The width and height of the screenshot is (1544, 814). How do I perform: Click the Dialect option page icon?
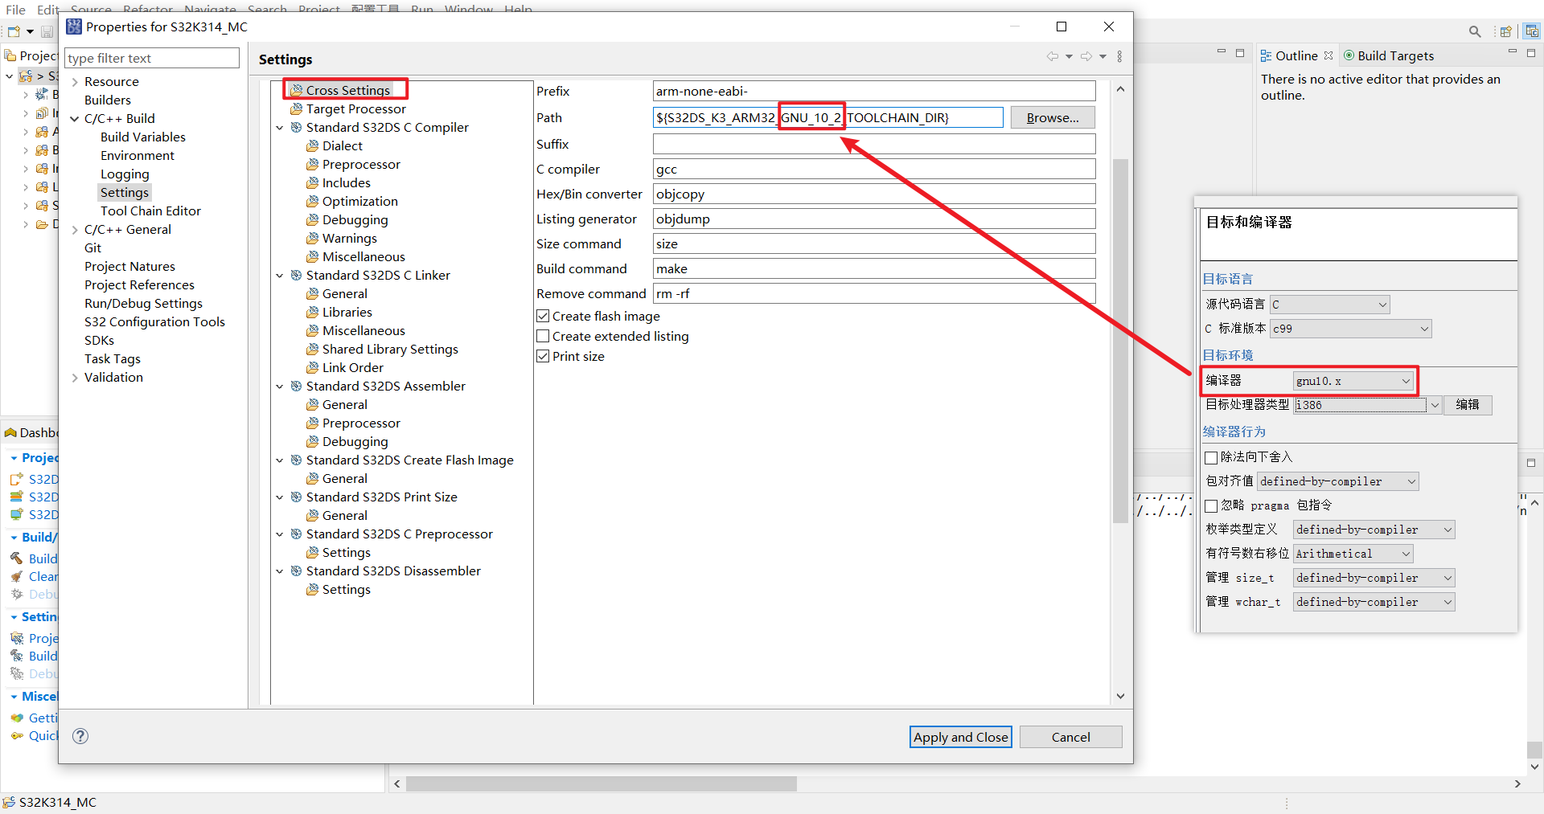(x=313, y=145)
